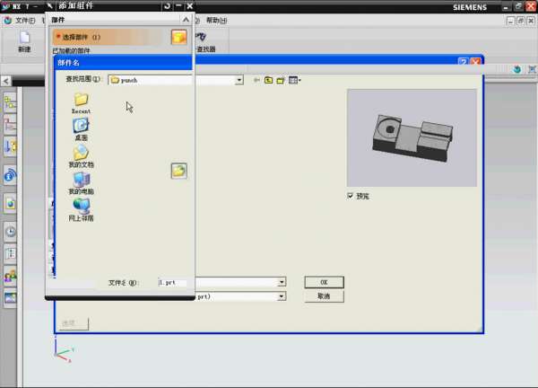
Task: Reset the Add Component dialog
Action: coord(167,6)
